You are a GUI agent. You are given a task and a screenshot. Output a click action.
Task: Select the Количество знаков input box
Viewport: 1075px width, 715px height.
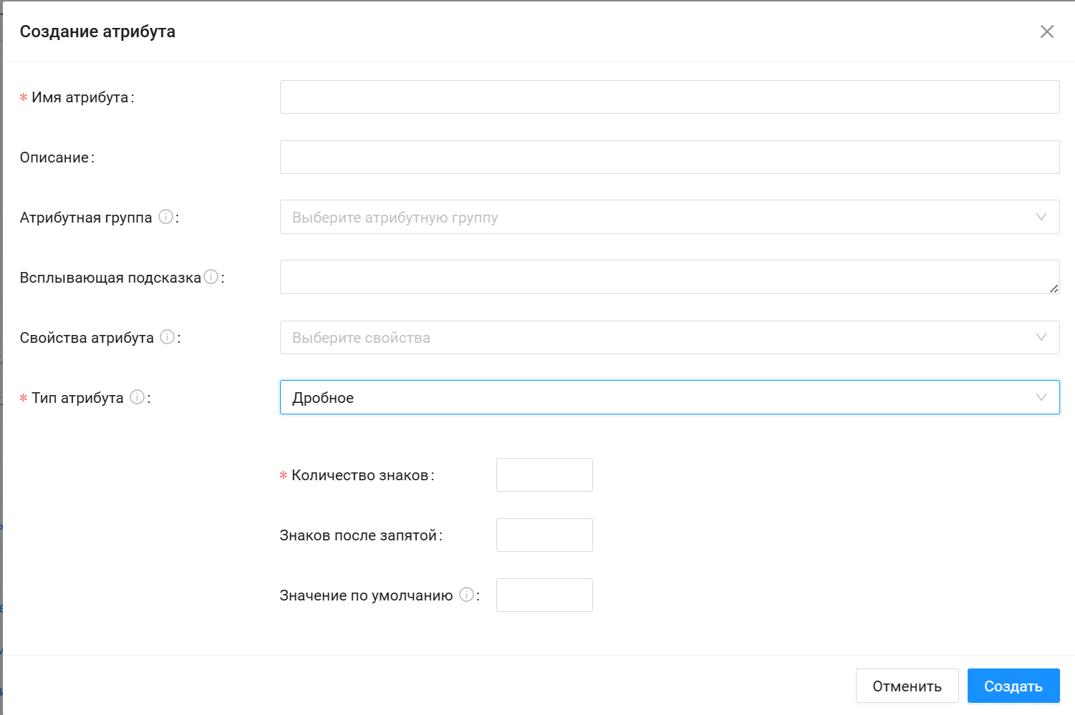click(544, 475)
